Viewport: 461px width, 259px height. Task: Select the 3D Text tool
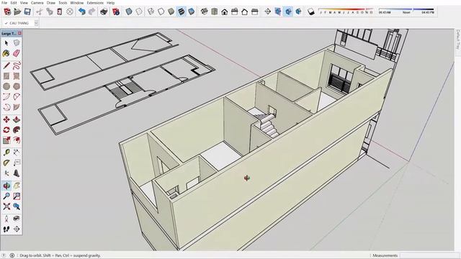(17, 173)
